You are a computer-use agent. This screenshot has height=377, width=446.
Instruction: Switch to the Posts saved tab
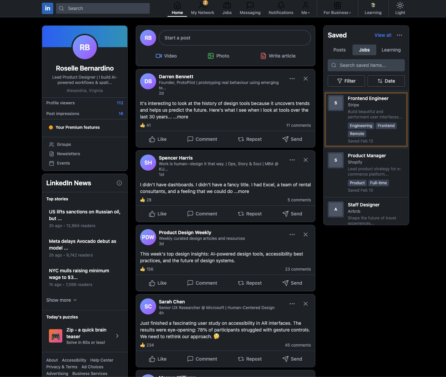(x=339, y=50)
